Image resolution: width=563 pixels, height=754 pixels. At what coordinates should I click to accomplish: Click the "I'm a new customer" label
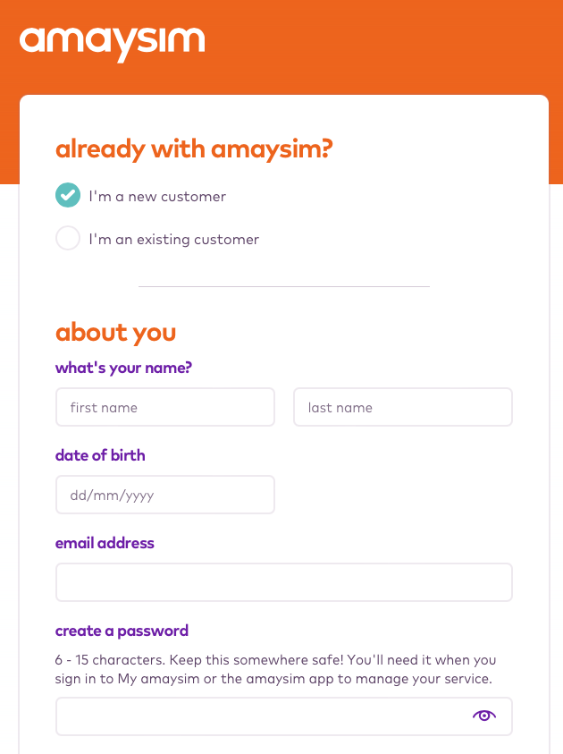click(x=157, y=197)
